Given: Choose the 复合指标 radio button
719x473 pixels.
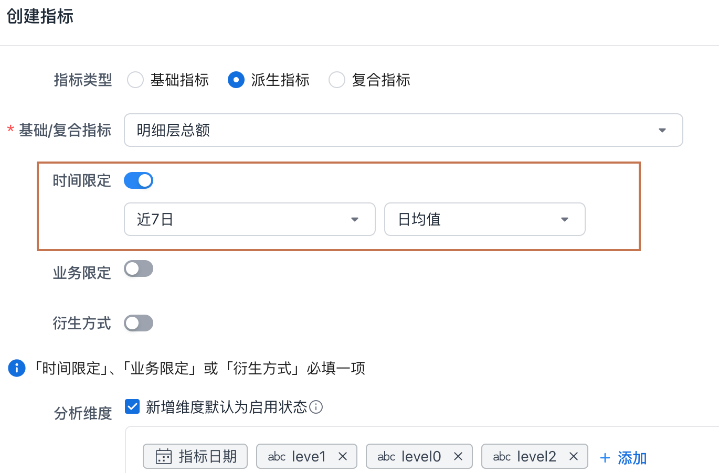Looking at the screenshot, I should tap(337, 80).
